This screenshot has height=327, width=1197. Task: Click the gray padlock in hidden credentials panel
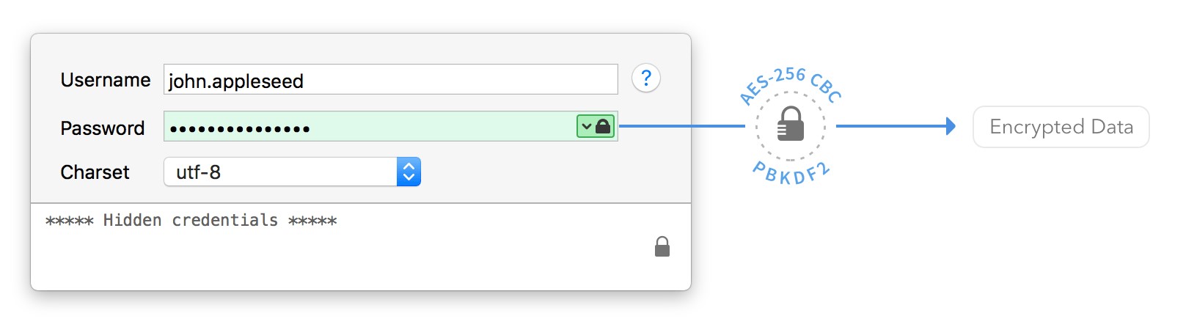[x=662, y=246]
